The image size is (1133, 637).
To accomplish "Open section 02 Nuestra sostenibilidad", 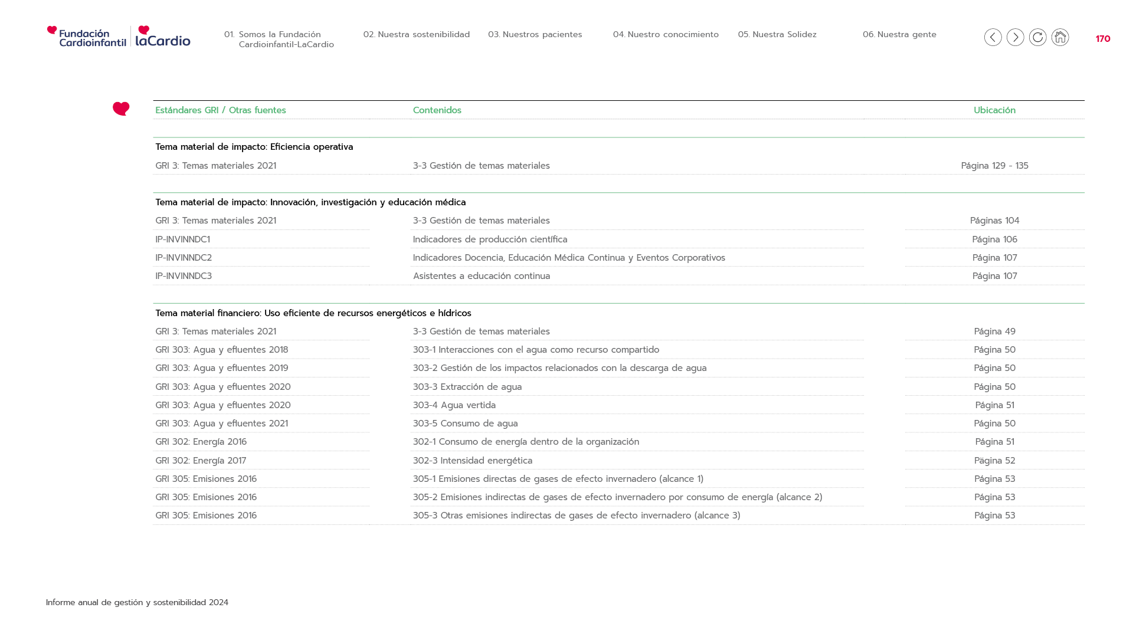I will 417,34.
